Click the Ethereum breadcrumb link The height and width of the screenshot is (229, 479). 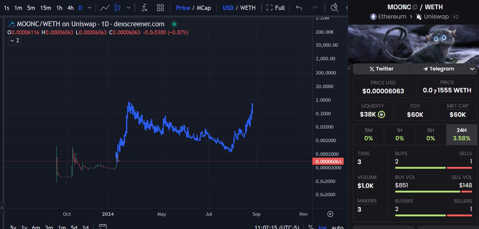click(392, 17)
